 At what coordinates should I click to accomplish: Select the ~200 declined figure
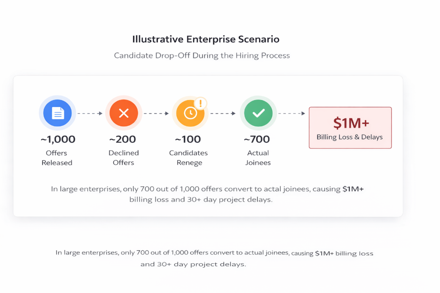(x=123, y=139)
